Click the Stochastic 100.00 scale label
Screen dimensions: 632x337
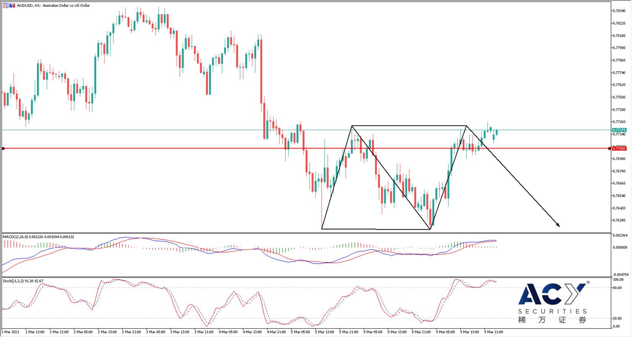click(x=619, y=279)
